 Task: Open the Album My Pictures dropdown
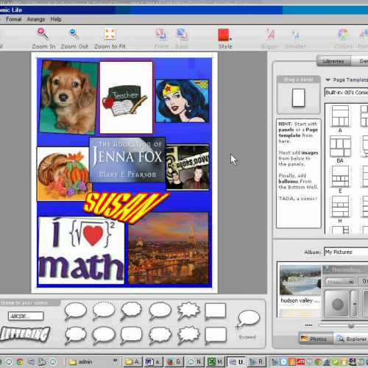[346, 252]
